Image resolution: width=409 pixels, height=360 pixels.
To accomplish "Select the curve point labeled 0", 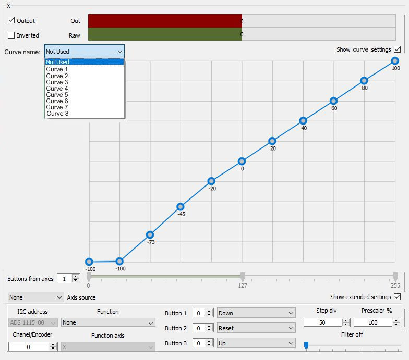I will point(242,162).
